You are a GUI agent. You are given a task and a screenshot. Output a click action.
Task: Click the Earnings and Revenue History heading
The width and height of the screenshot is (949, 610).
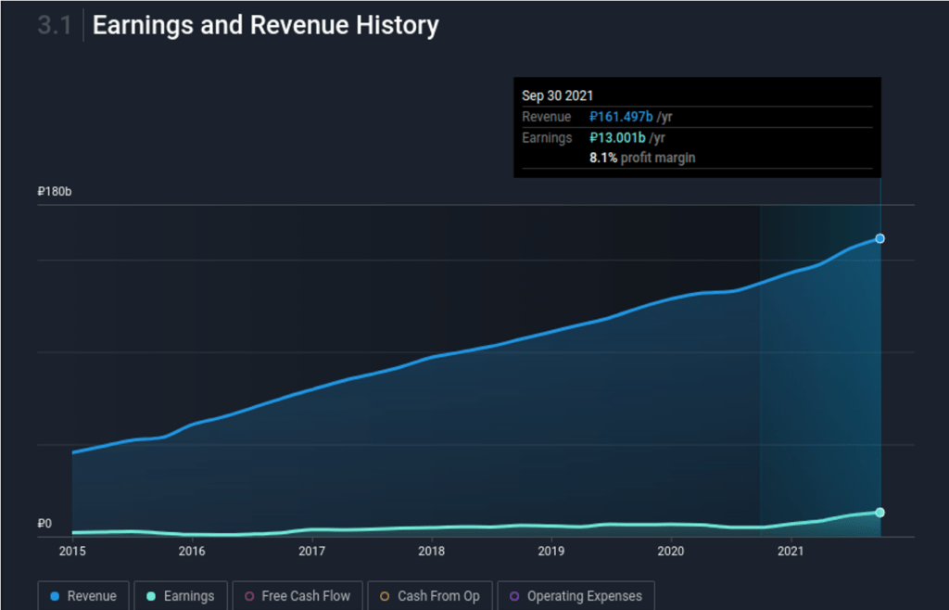point(265,26)
